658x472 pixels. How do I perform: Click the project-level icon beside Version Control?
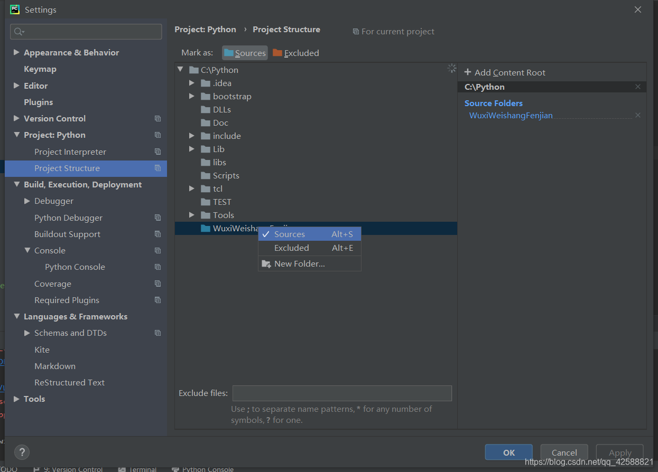[x=157, y=119]
